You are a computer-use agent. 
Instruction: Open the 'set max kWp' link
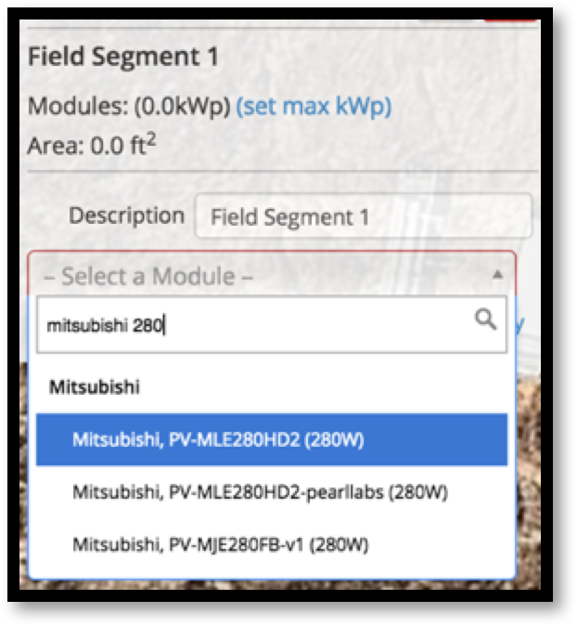pyautogui.click(x=314, y=107)
